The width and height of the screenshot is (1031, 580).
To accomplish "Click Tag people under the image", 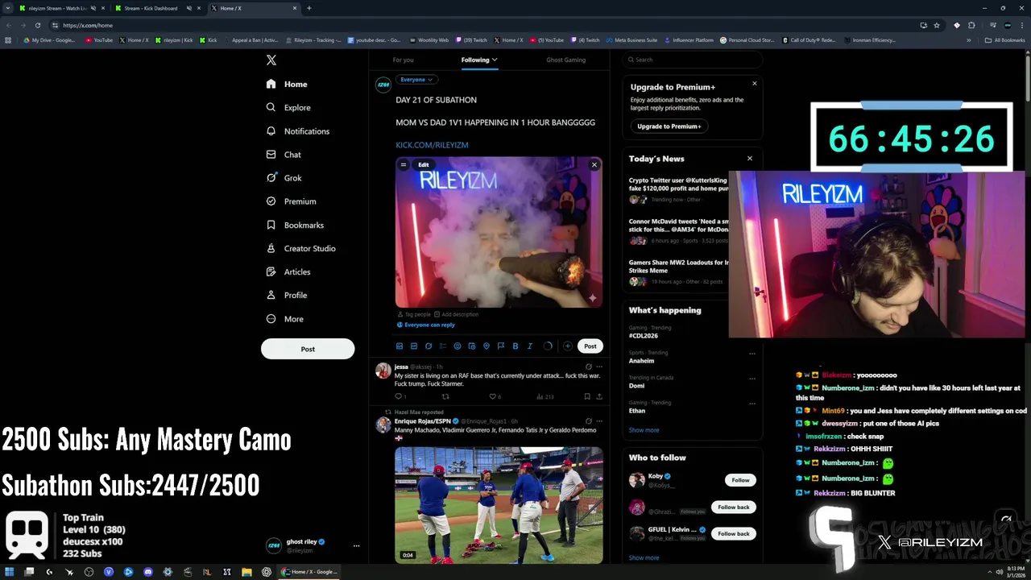I will click(x=414, y=314).
